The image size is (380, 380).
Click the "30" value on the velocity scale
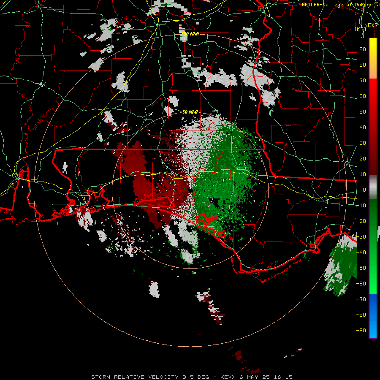coord(363,143)
